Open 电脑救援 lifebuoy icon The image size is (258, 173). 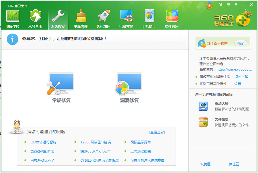pyautogui.click(x=126, y=16)
